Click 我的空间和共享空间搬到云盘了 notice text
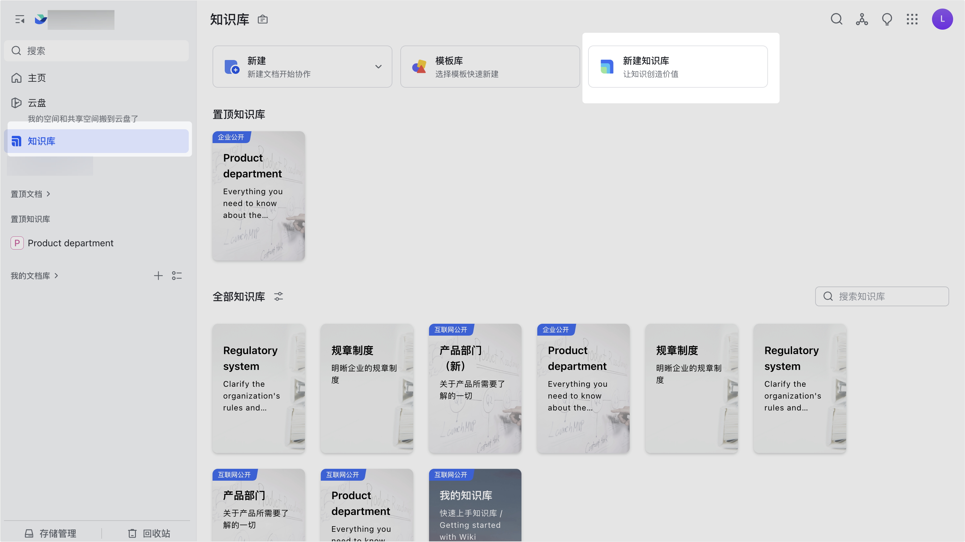Viewport: 965px width, 542px height. click(83, 119)
